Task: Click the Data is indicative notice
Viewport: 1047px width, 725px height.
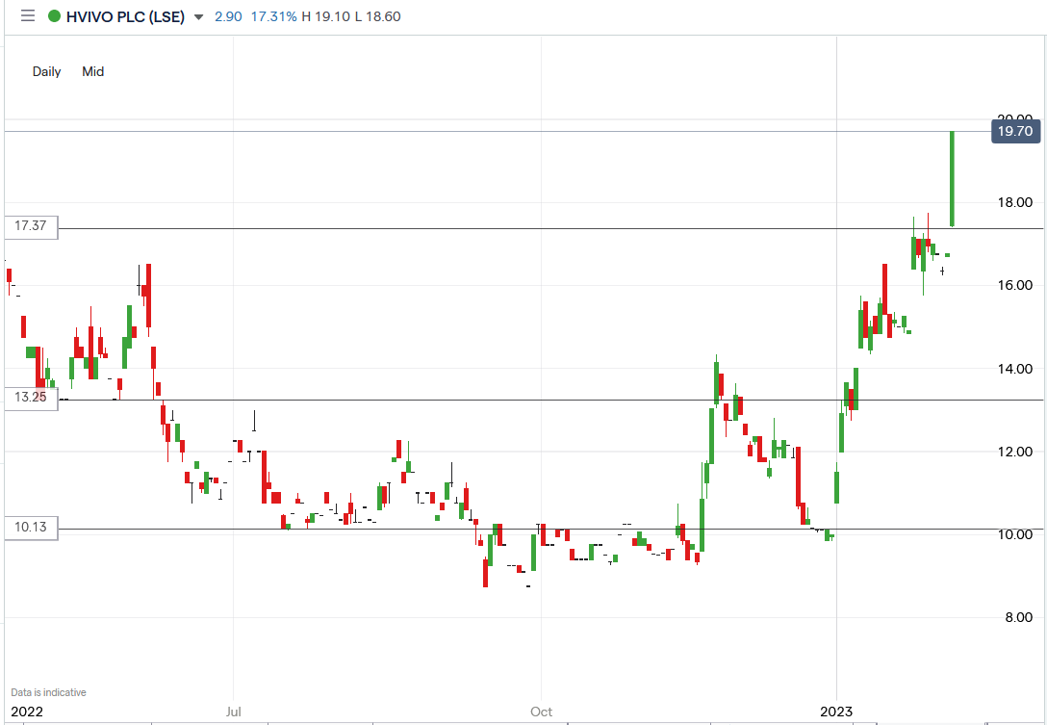Action: pyautogui.click(x=48, y=693)
